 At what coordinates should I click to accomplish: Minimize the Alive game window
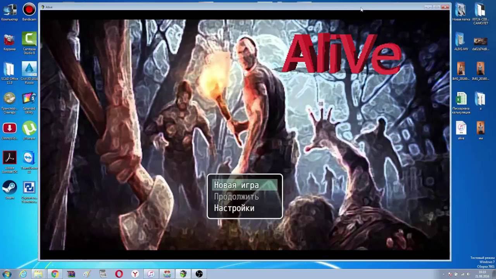coord(428,7)
